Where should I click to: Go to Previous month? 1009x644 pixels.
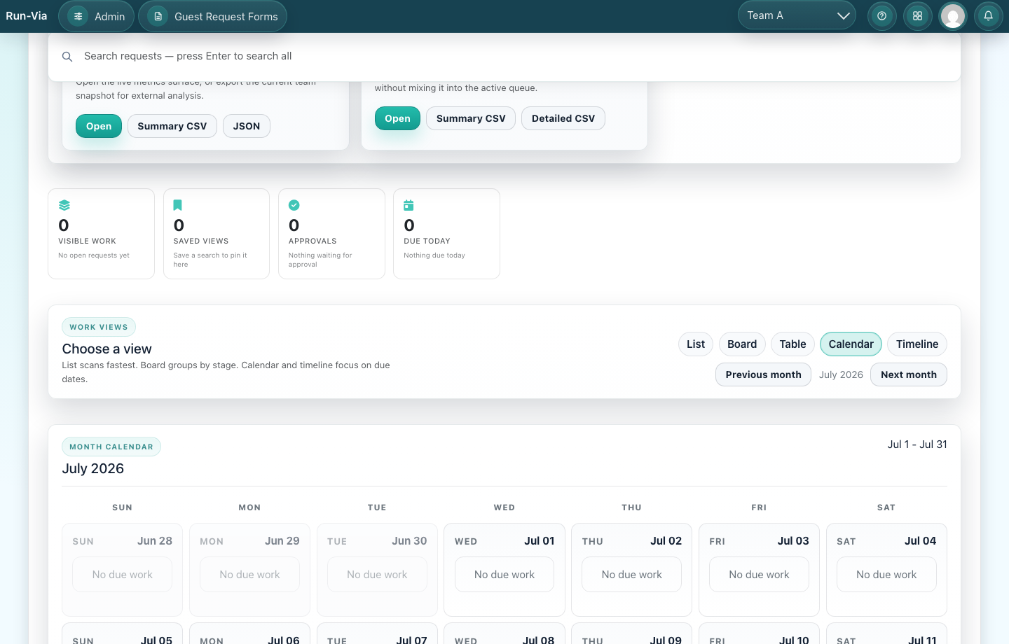[763, 374]
